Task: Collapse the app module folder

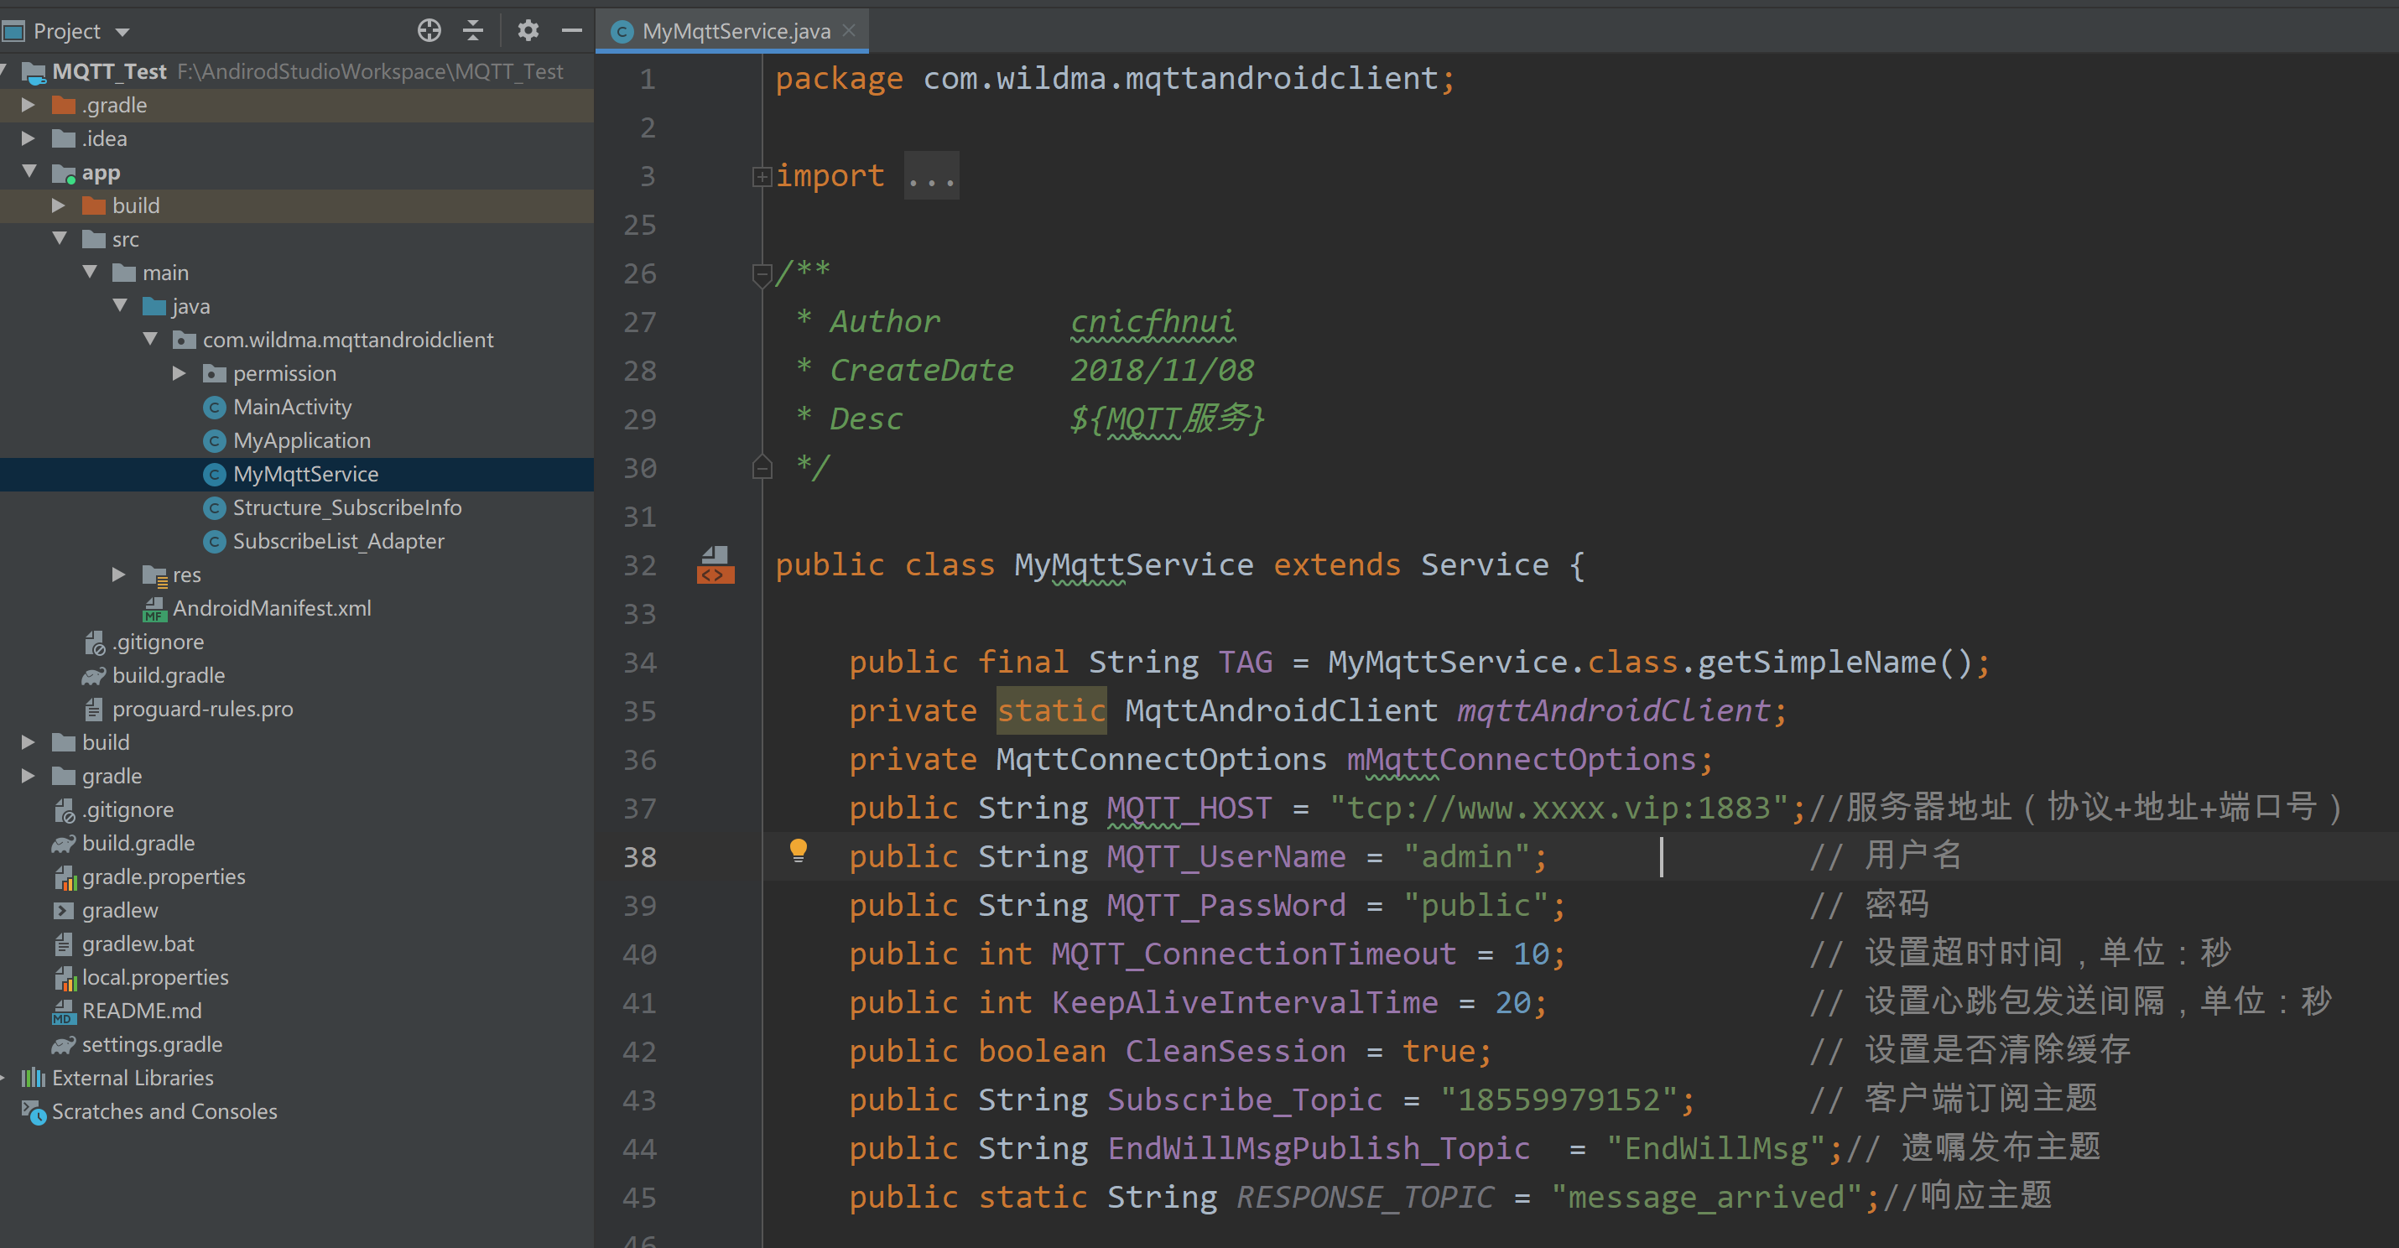Action: pyautogui.click(x=30, y=172)
